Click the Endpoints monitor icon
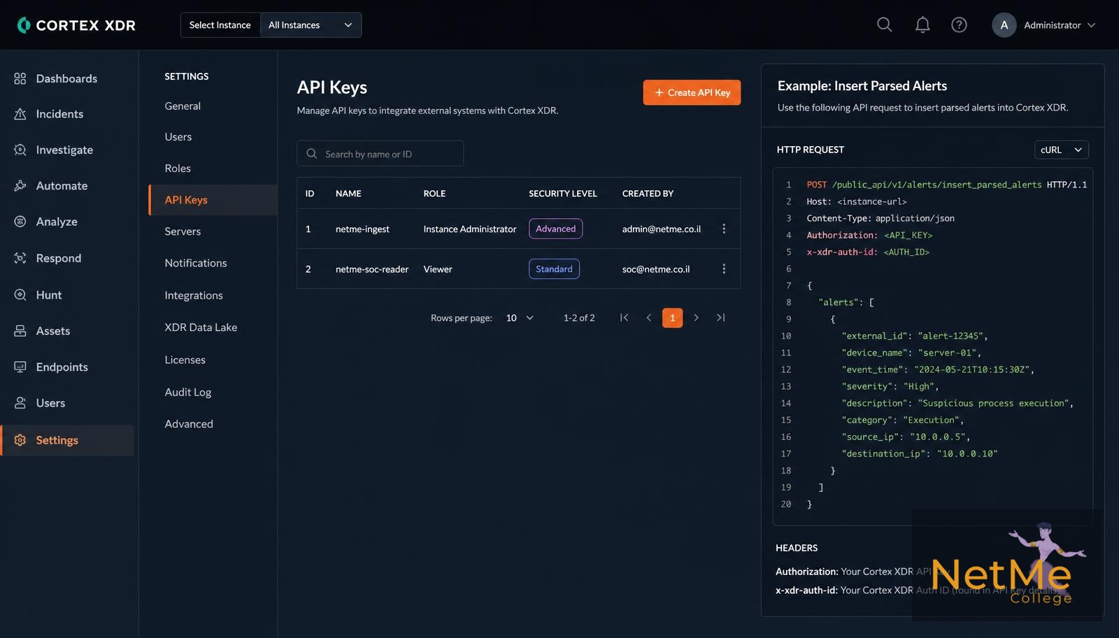 click(20, 367)
